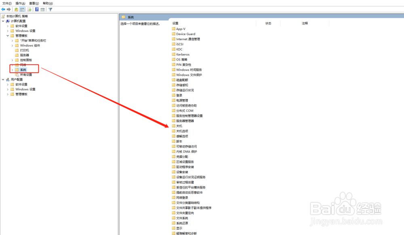Select the 网络登录 list entry
Screen dimensions: 404x235
click(x=182, y=198)
